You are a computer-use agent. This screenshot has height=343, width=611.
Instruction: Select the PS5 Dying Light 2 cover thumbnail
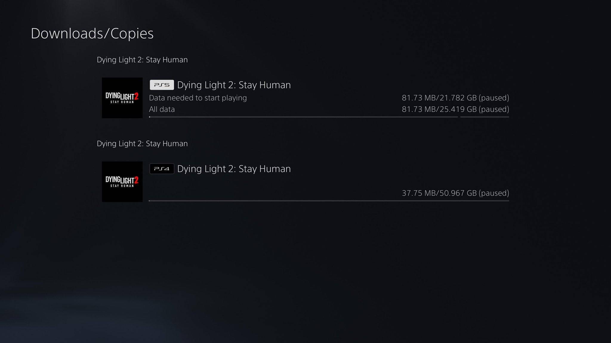pos(122,98)
